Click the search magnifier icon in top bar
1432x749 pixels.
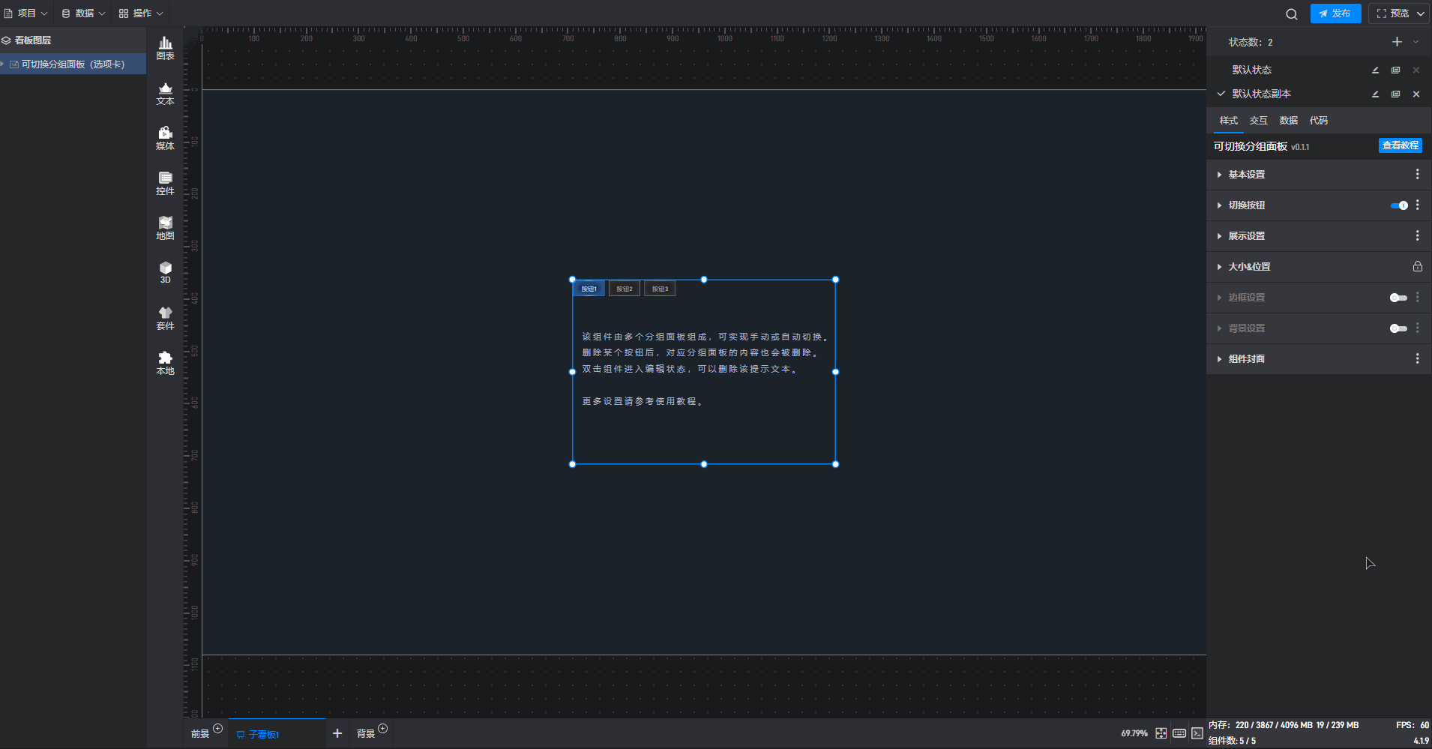tap(1291, 13)
